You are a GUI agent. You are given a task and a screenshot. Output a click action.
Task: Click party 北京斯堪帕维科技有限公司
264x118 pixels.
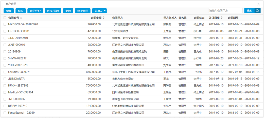[128, 106]
